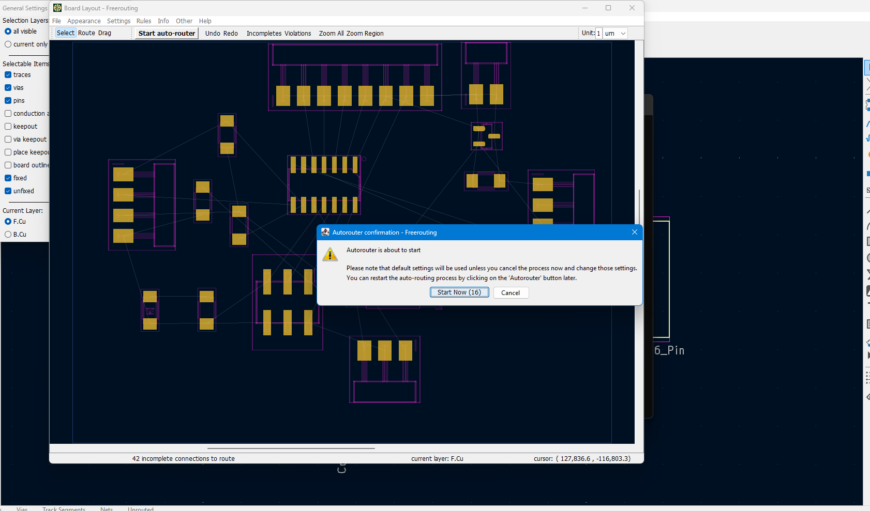Click the 14-pin IC footprint in board center
The height and width of the screenshot is (511, 870).
point(324,185)
